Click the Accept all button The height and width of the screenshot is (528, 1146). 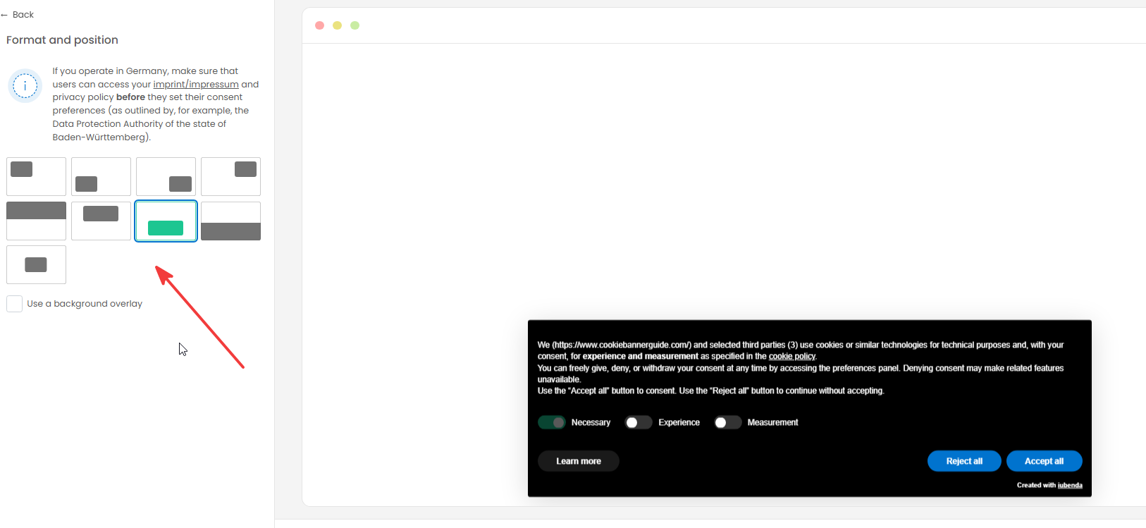pos(1045,461)
